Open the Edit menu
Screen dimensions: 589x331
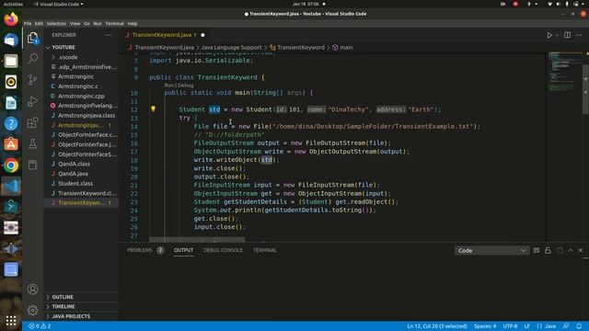39,23
